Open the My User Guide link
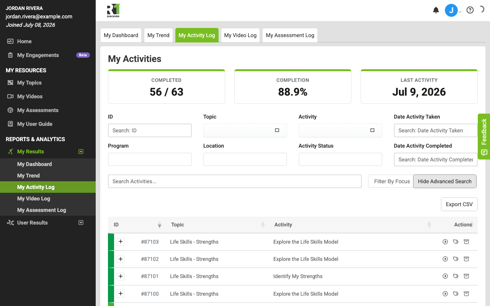This screenshot has width=490, height=306. click(x=35, y=124)
